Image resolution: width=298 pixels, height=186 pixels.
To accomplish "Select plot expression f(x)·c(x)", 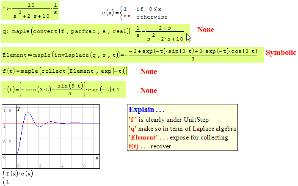I will [x=19, y=174].
